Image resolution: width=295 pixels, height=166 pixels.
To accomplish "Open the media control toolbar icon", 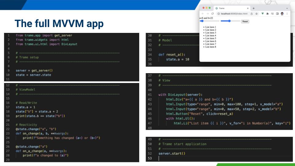I will coord(272,14).
